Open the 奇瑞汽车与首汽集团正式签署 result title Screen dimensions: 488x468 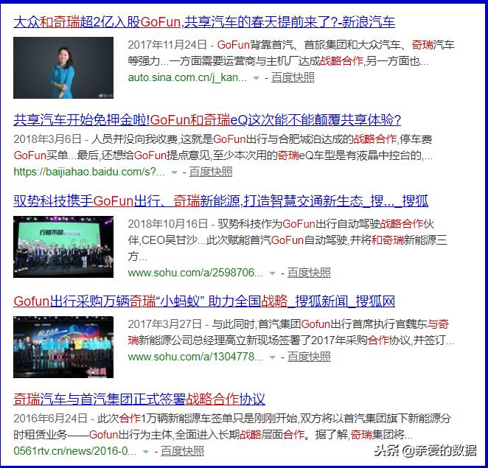pos(139,399)
